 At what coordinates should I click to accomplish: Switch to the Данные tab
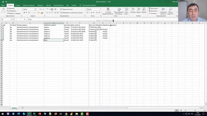48,5
